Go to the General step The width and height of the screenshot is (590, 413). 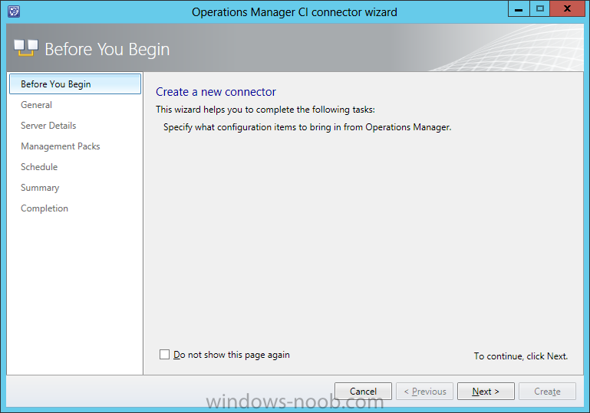click(37, 105)
